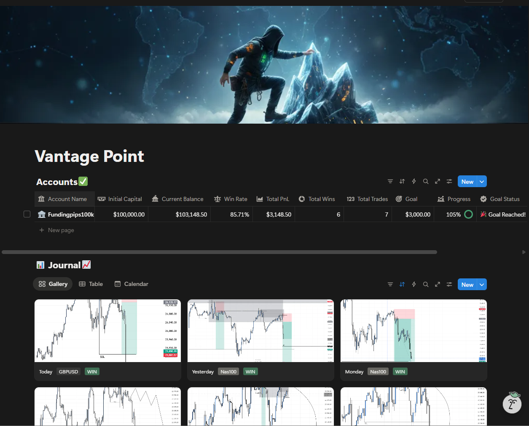The height and width of the screenshot is (426, 529).
Task: Open Current Balance column header menu
Action: (179, 199)
